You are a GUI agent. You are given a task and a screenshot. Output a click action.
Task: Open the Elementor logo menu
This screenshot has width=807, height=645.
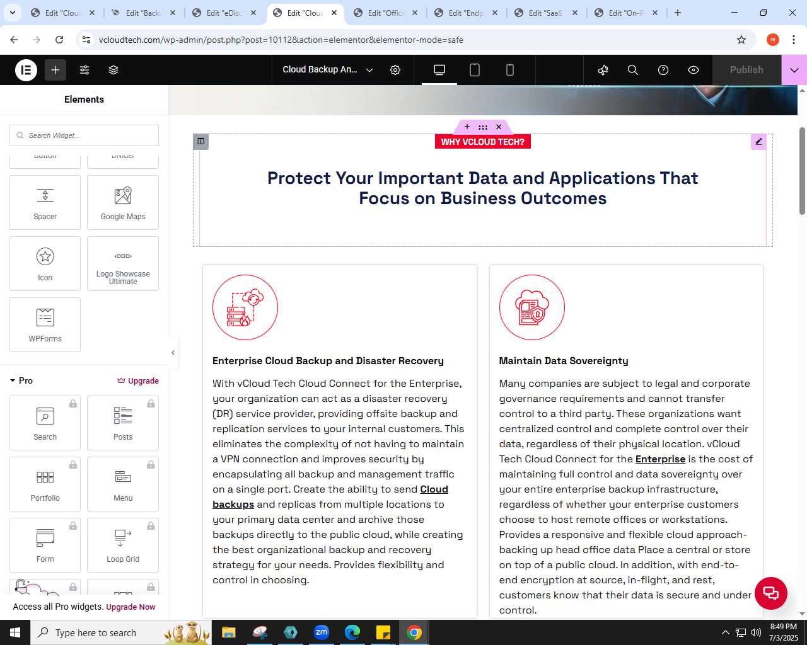26,70
